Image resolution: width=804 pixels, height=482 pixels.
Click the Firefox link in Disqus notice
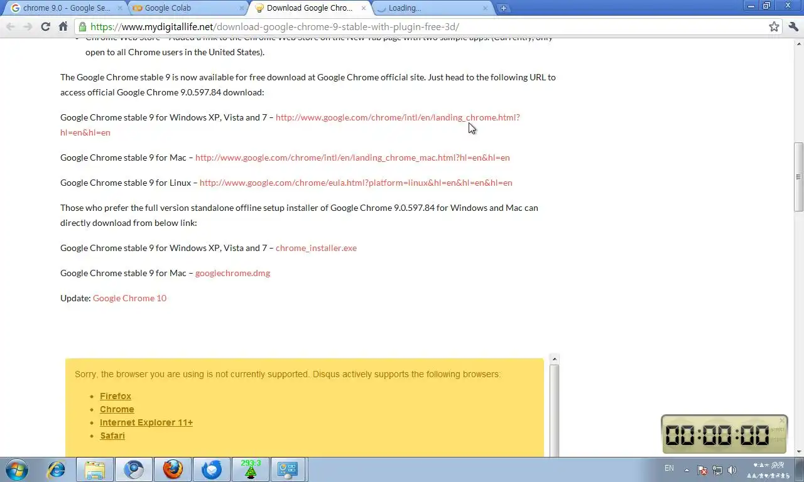[x=116, y=396]
